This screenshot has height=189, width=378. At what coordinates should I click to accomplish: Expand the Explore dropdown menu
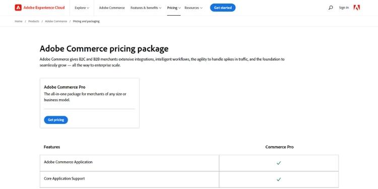pos(82,8)
